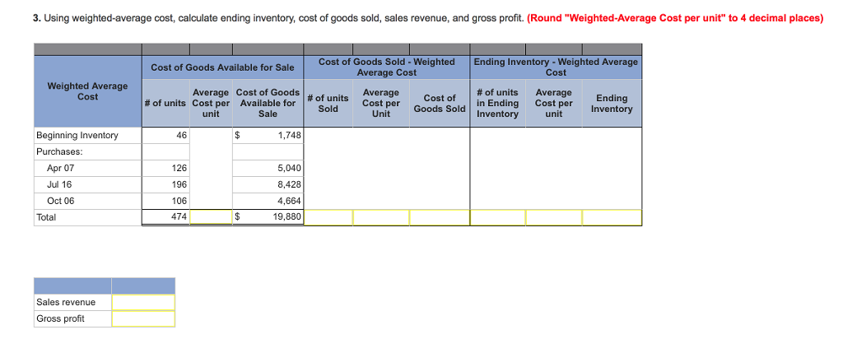The height and width of the screenshot is (353, 843).
Task: Click the Sales revenue input field
Action: [143, 302]
